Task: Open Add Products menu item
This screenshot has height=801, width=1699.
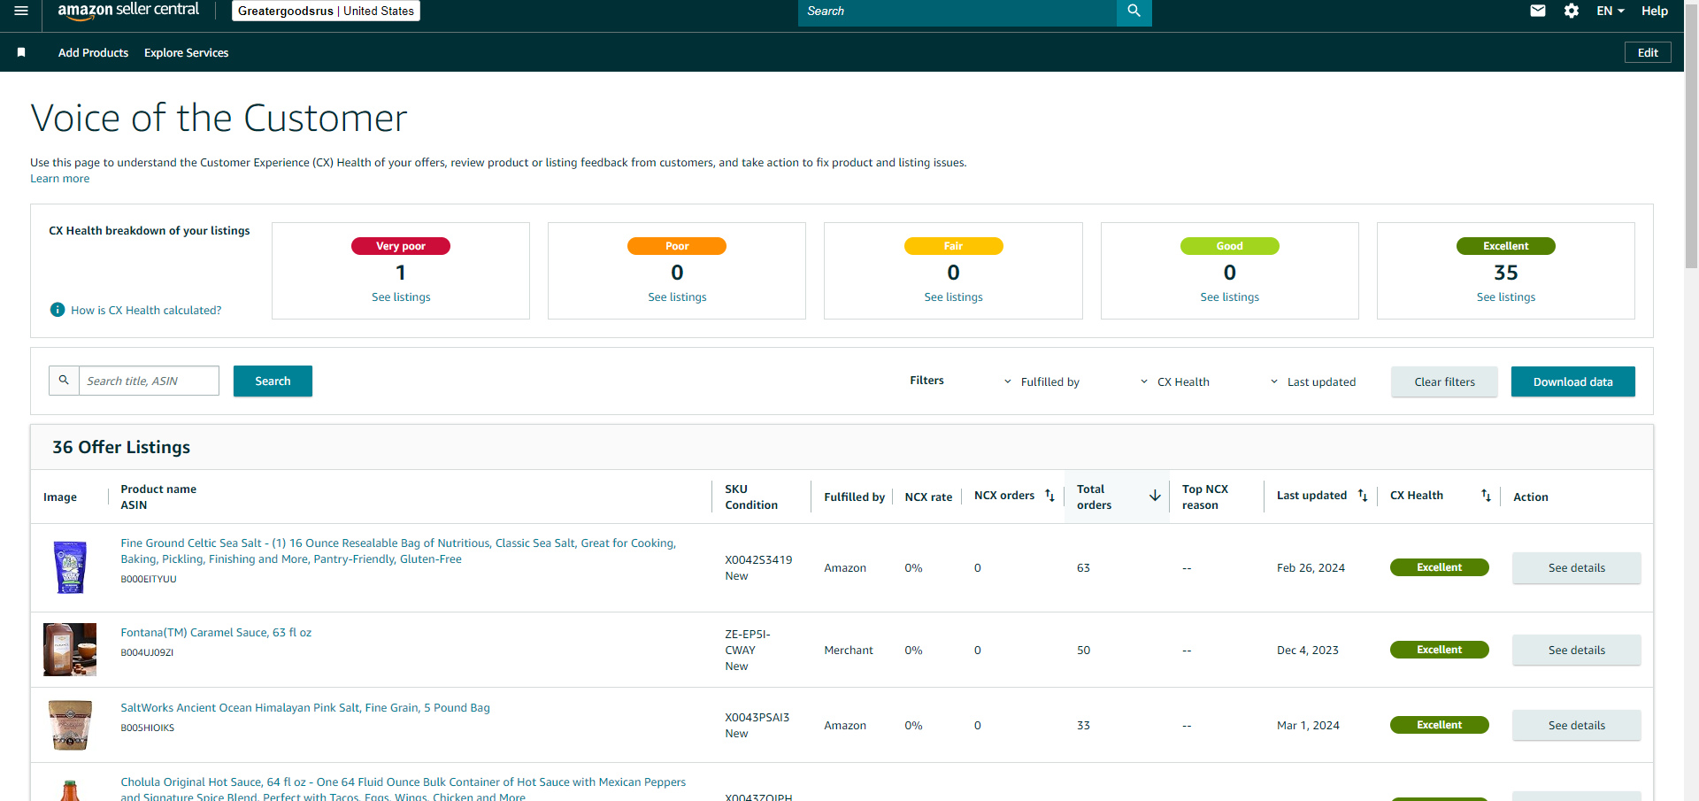Action: click(x=93, y=52)
